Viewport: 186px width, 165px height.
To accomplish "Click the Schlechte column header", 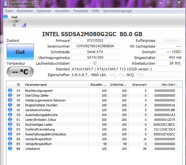I will point(118,85).
